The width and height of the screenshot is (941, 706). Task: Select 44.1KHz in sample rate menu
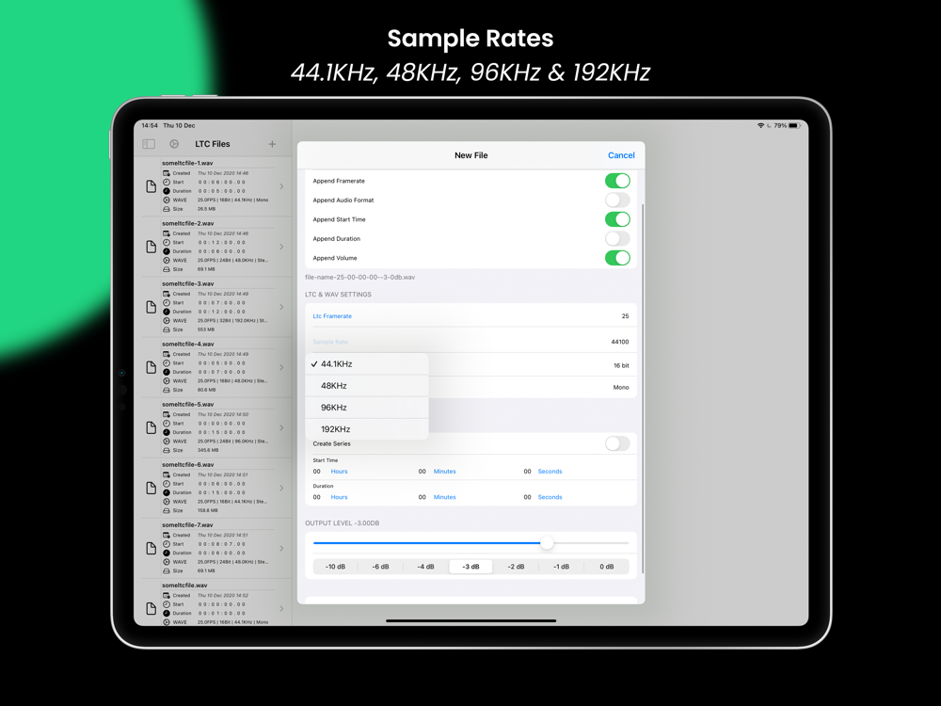click(x=367, y=363)
